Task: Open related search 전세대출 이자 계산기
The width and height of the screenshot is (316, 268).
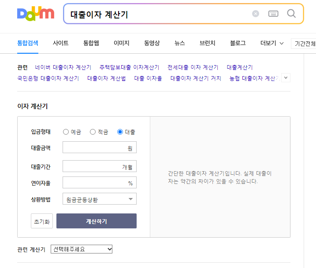Action: pyautogui.click(x=193, y=67)
